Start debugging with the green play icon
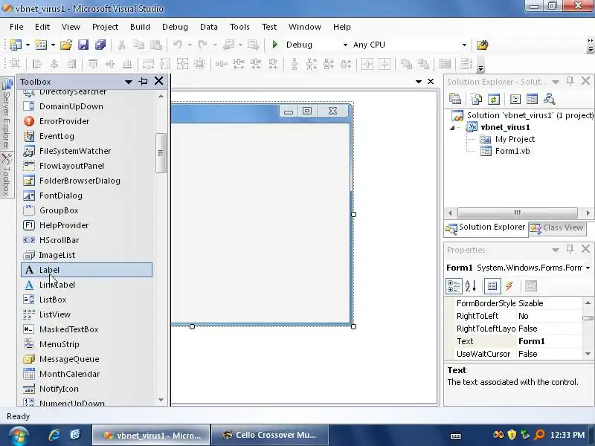Screen dimensions: 595x446 tap(275, 45)
